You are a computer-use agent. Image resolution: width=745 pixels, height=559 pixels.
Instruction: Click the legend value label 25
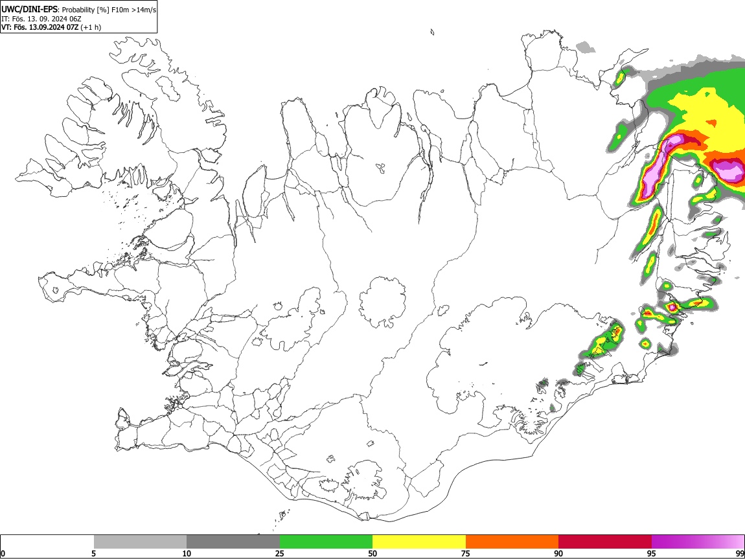pyautogui.click(x=280, y=554)
